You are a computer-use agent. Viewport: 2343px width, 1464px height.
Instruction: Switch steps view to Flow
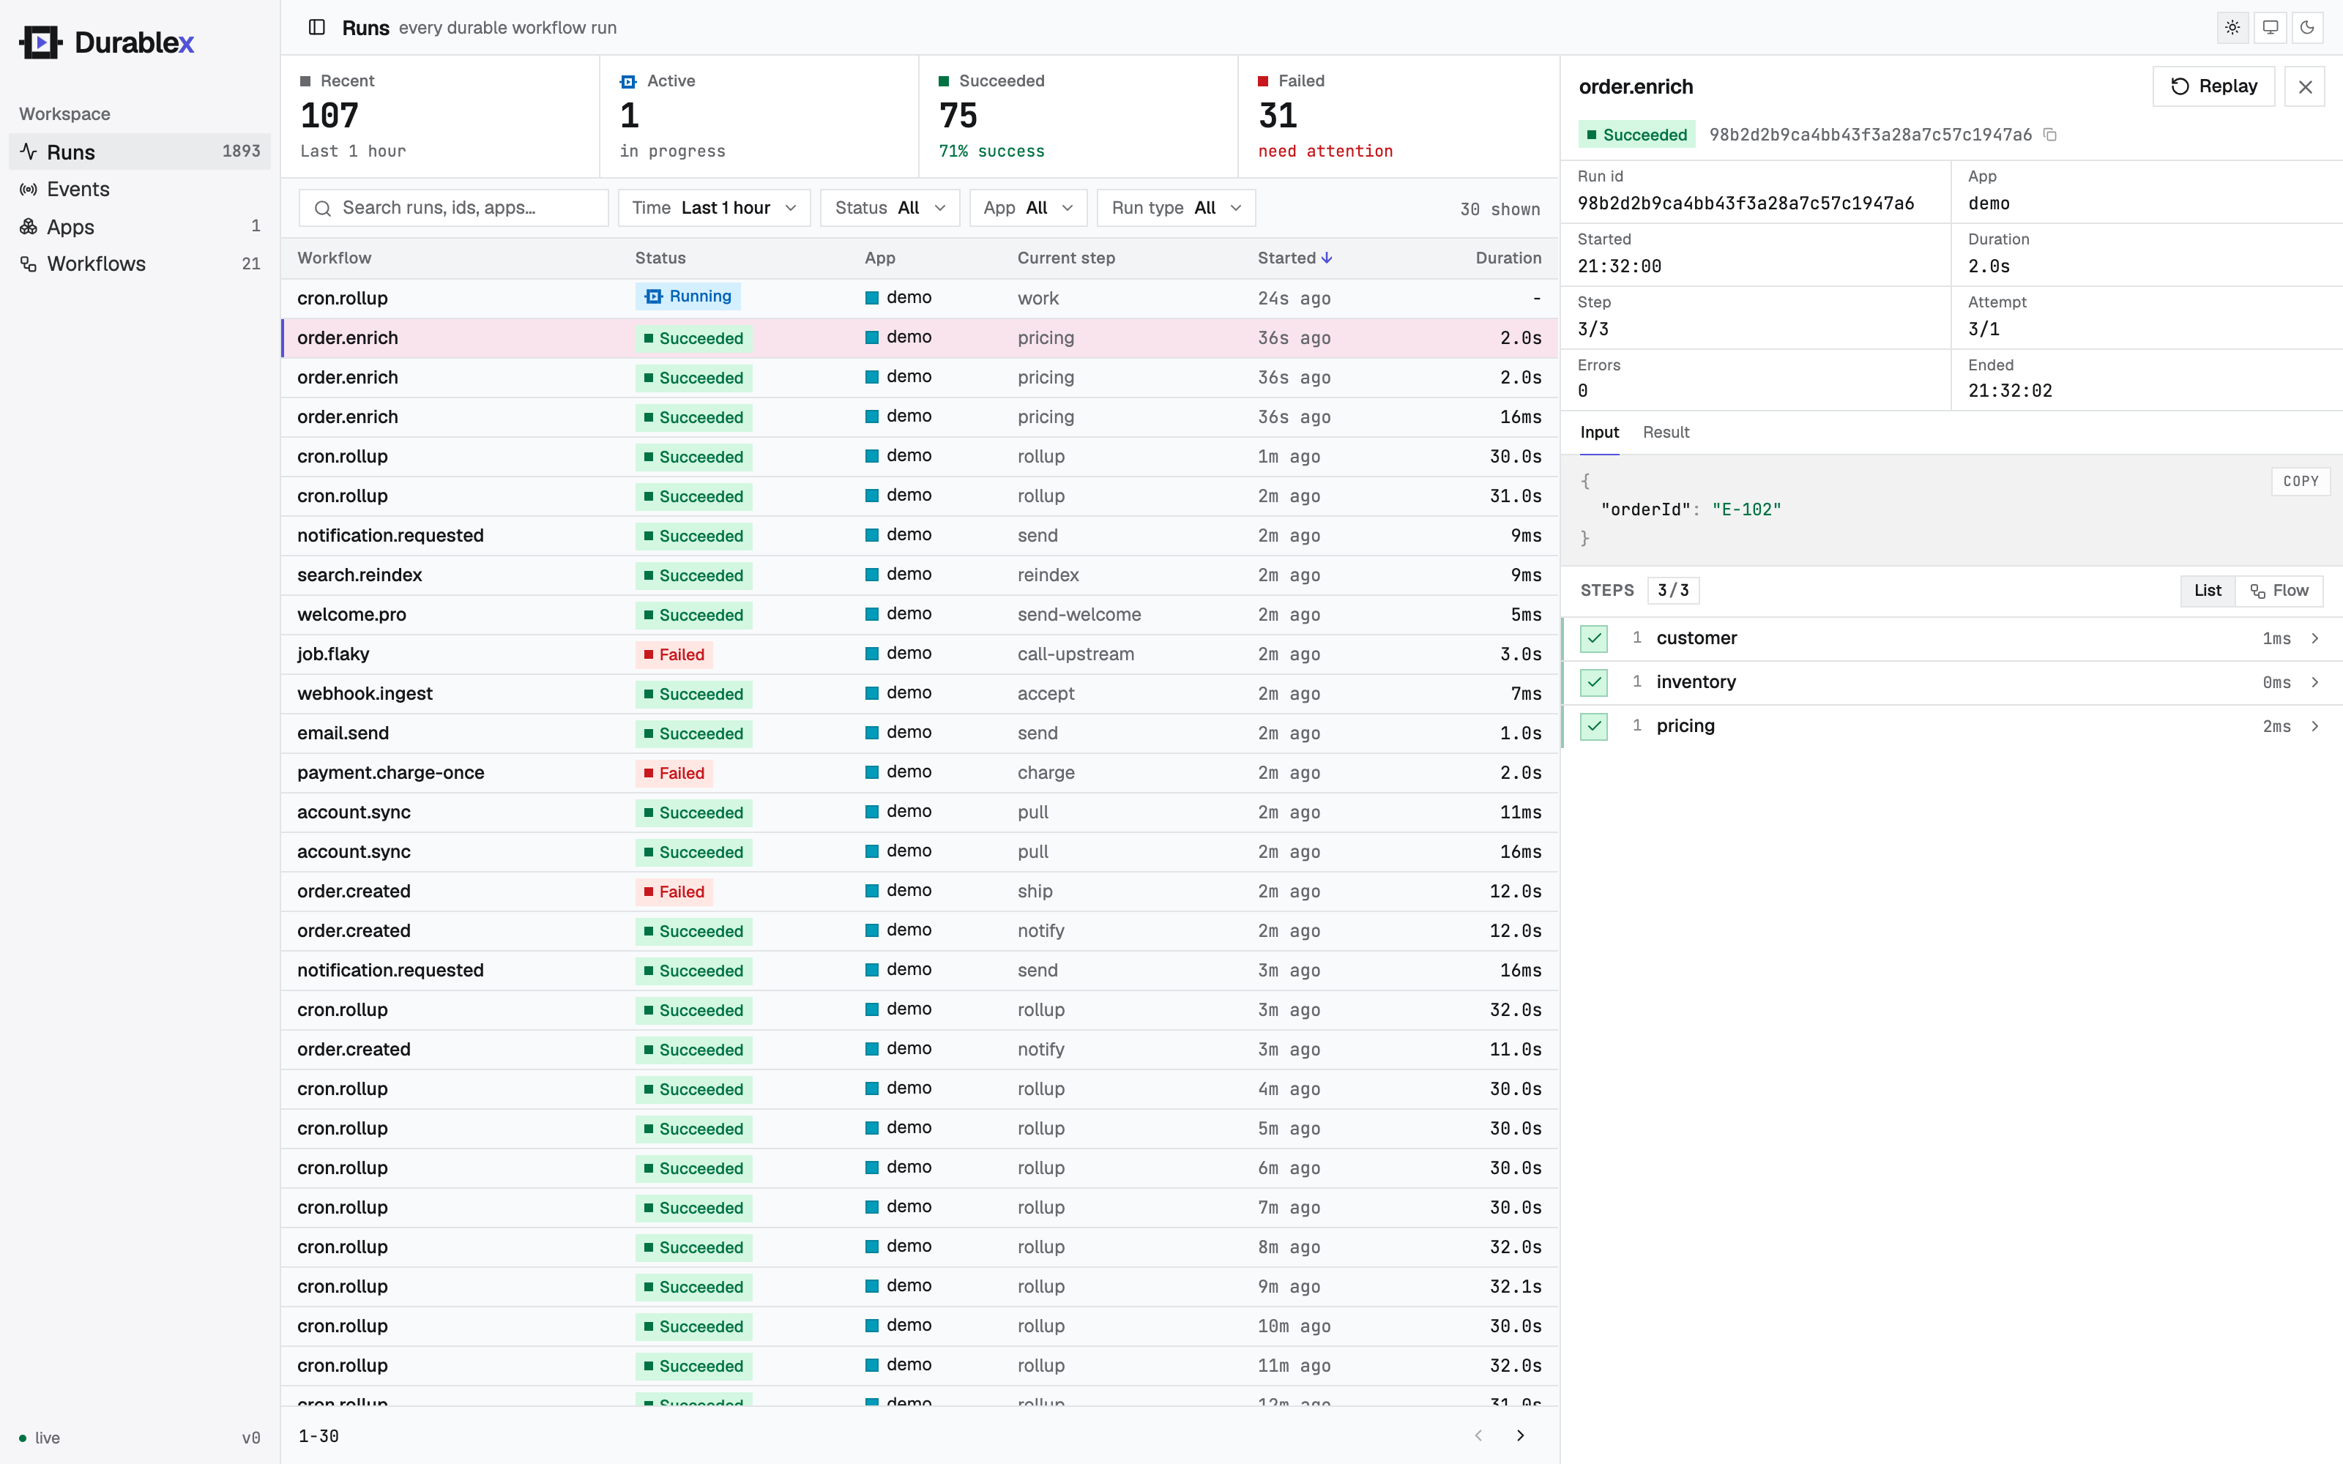(x=2279, y=591)
